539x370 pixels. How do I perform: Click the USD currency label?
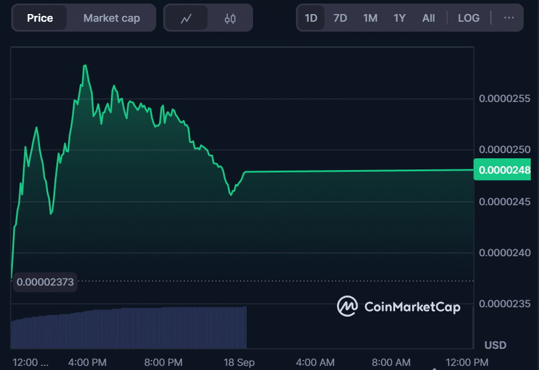[495, 345]
